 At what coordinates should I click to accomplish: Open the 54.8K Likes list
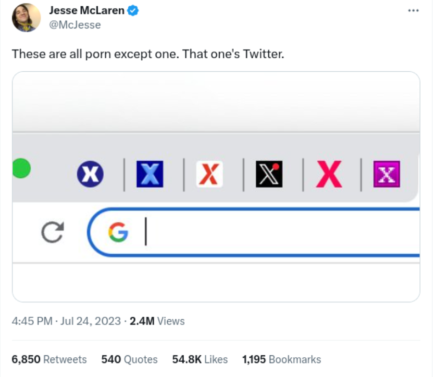200,359
